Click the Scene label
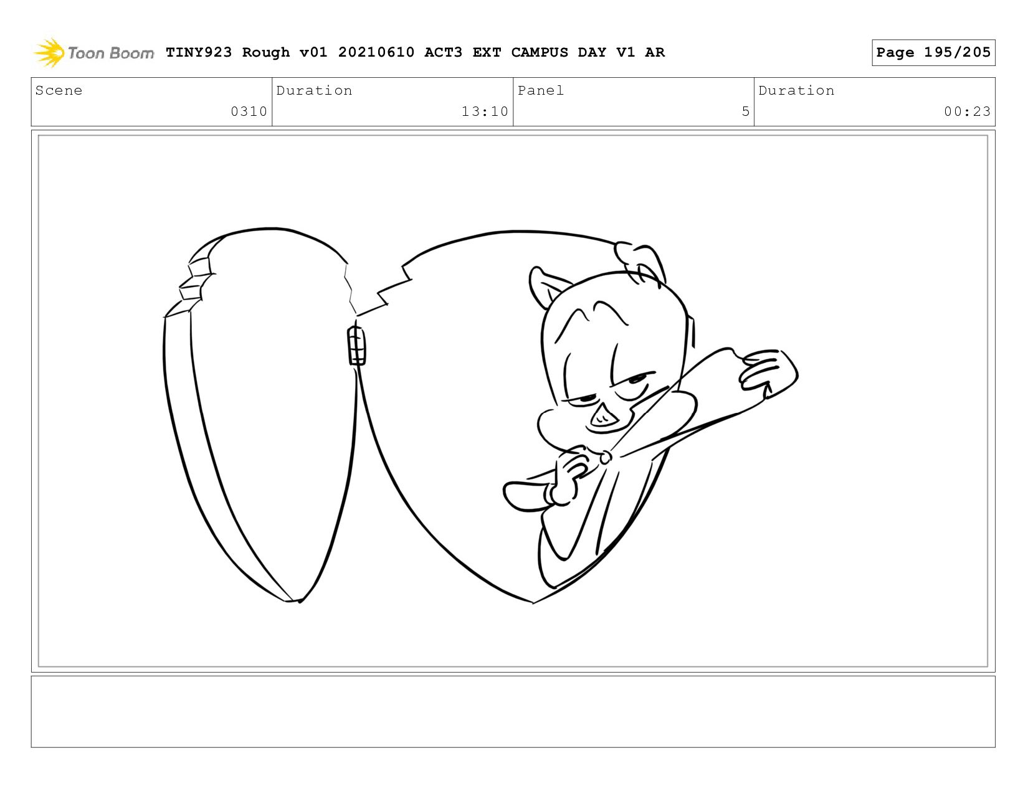The width and height of the screenshot is (1028, 794). click(59, 90)
